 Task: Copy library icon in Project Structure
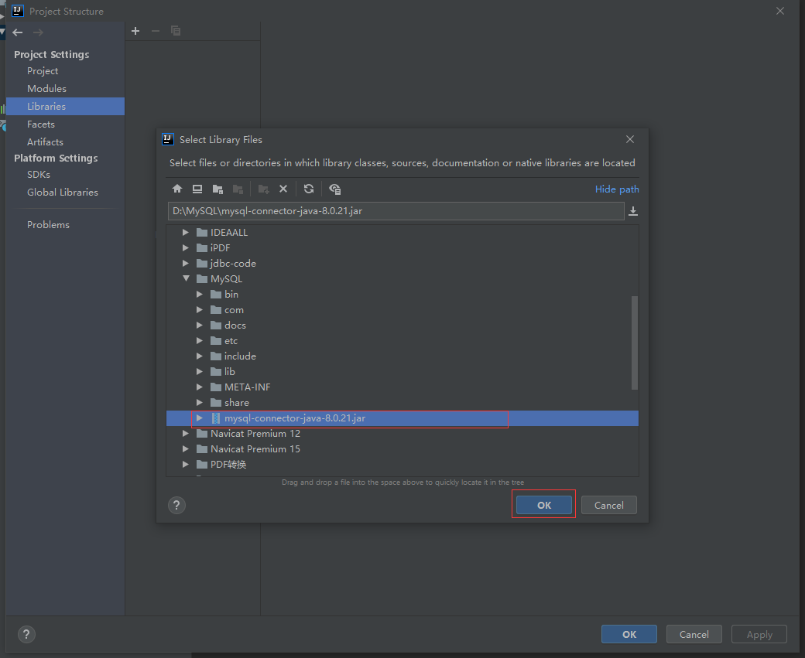coord(176,31)
